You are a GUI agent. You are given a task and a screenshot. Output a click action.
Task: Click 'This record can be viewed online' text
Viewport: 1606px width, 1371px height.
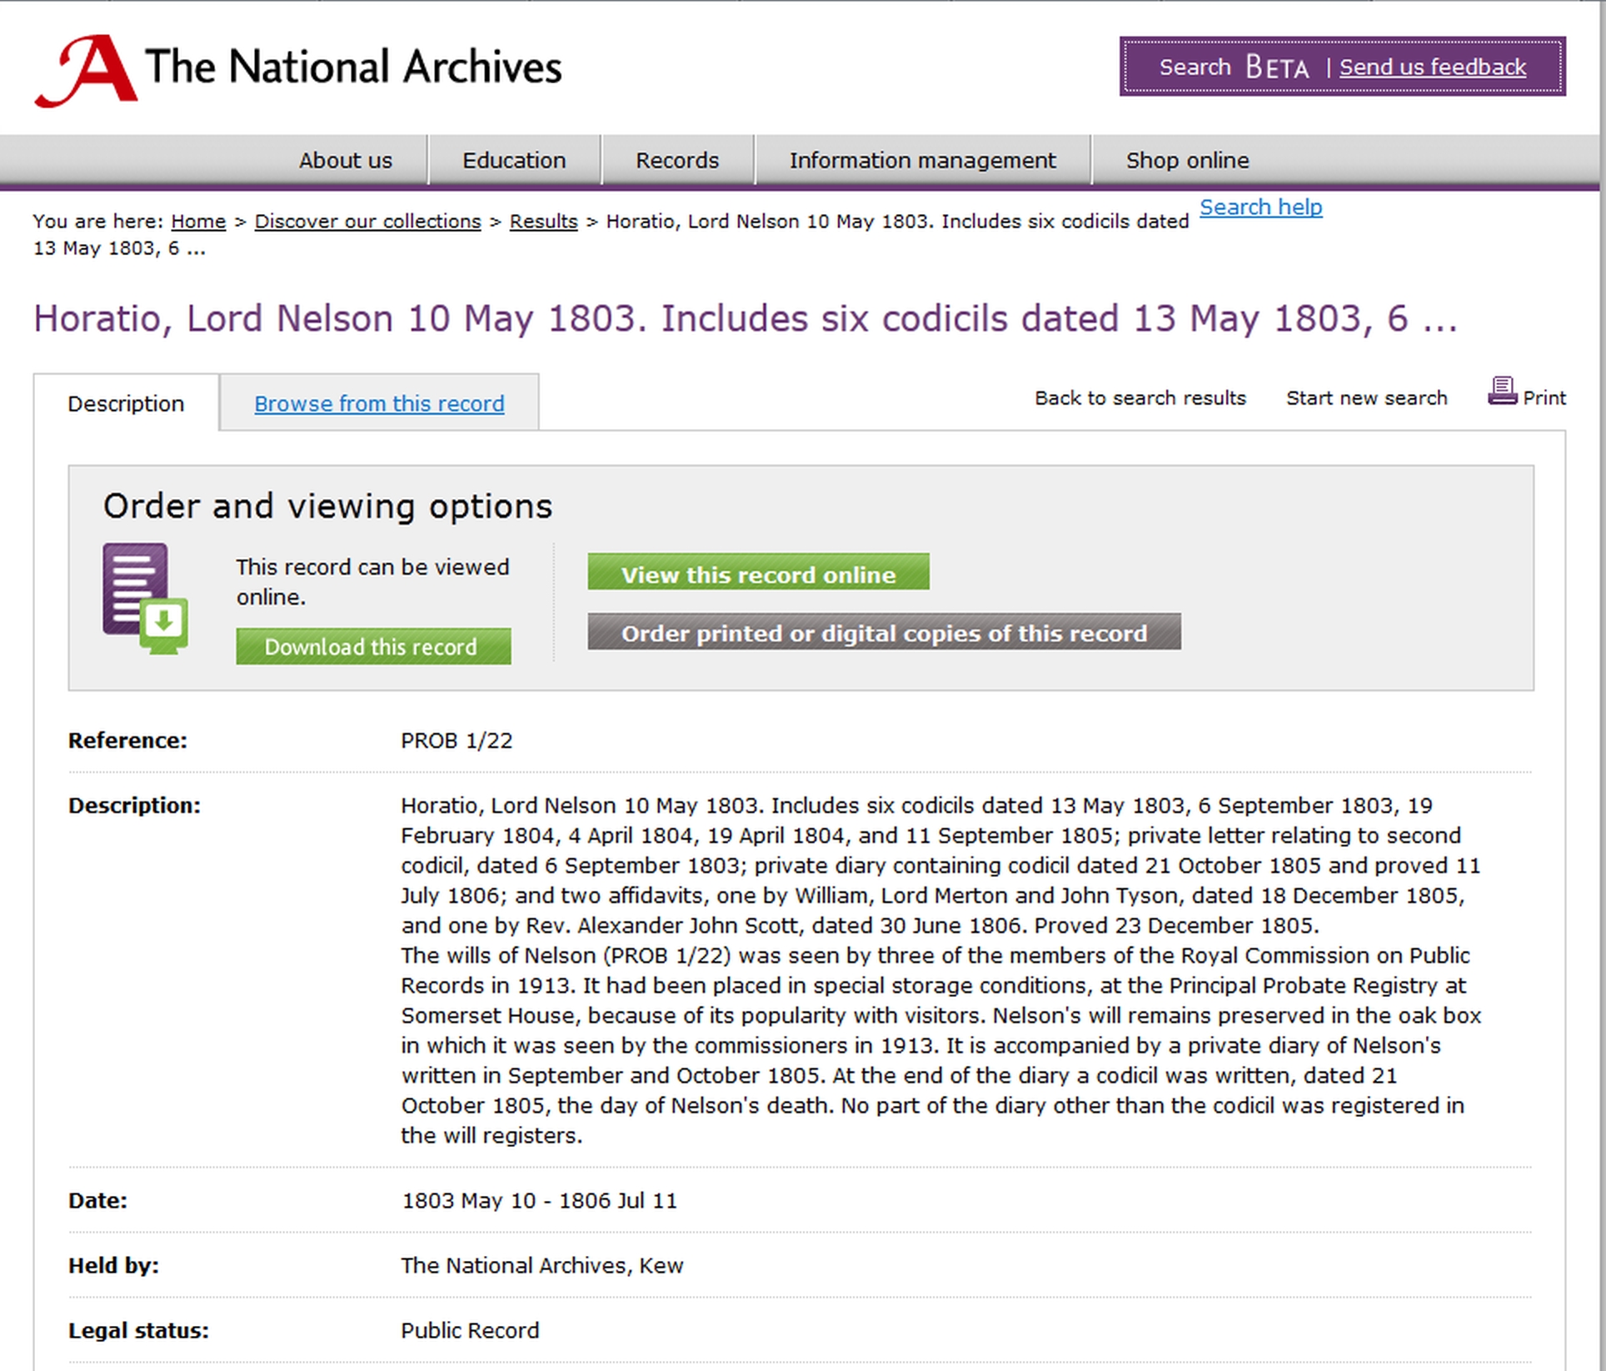[372, 581]
